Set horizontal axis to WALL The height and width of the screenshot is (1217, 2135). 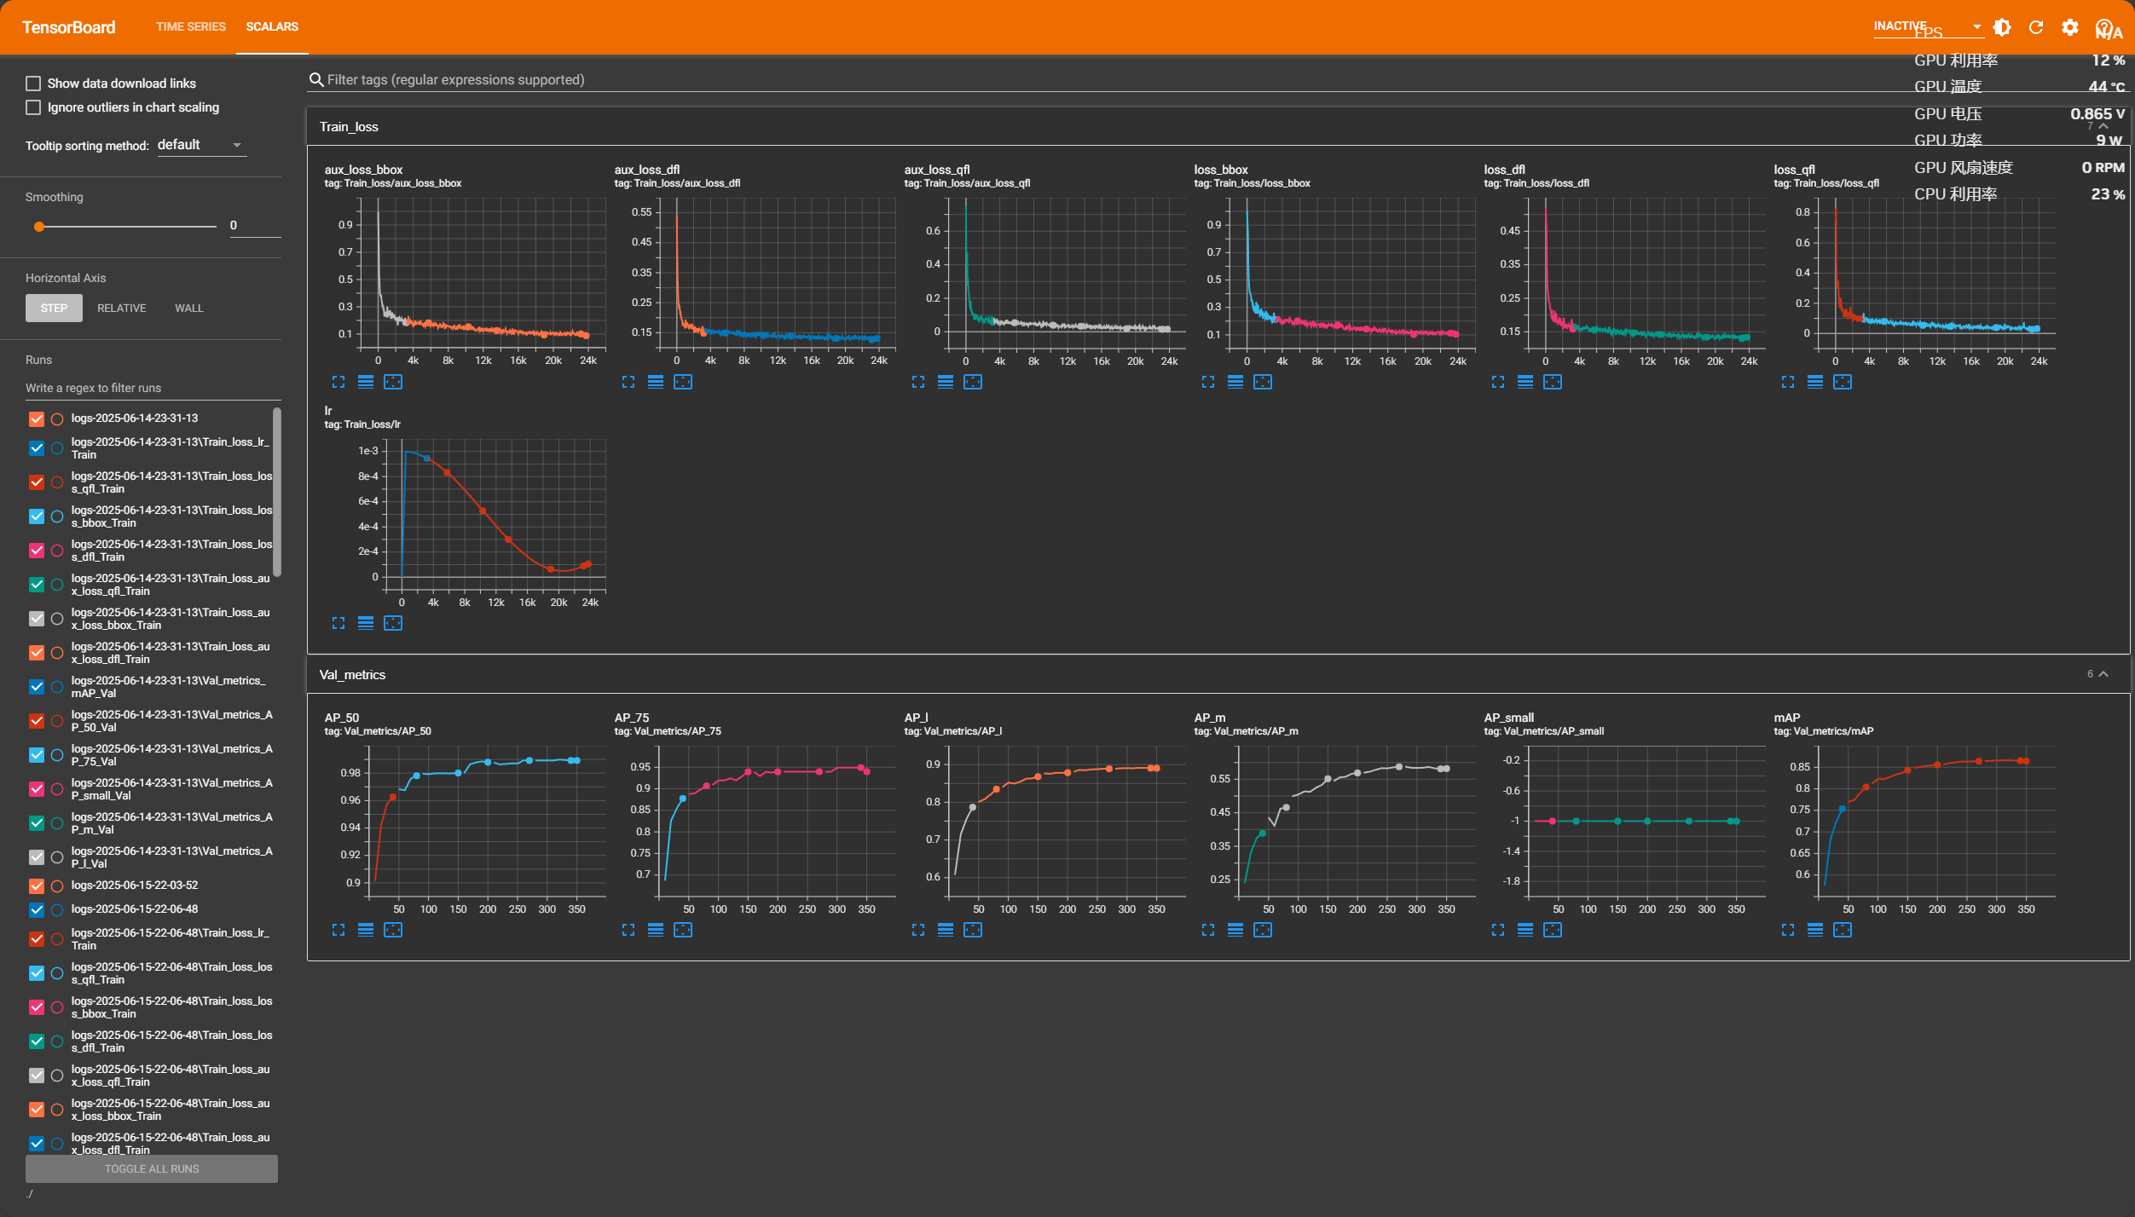pyautogui.click(x=189, y=308)
